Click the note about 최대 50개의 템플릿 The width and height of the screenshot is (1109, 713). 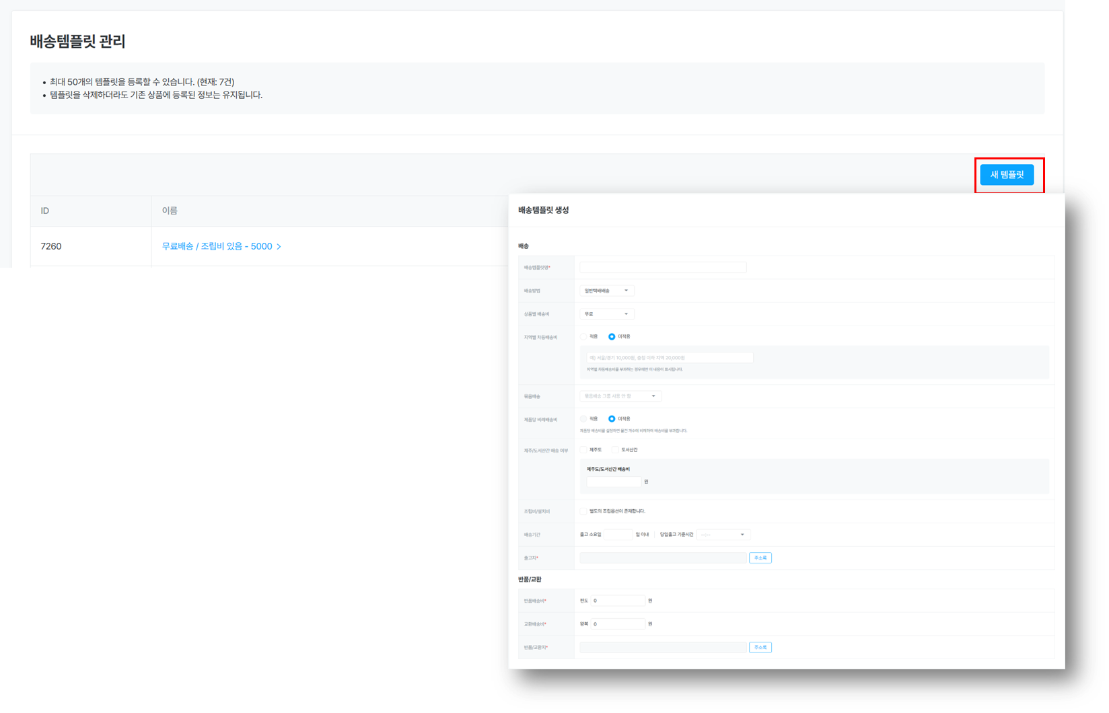tap(142, 82)
